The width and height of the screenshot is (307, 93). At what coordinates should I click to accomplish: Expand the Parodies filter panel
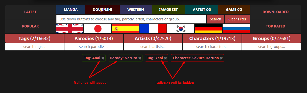coord(94,39)
